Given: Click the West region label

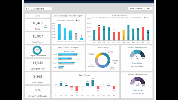Looking at the screenshot, I should point(55,59).
